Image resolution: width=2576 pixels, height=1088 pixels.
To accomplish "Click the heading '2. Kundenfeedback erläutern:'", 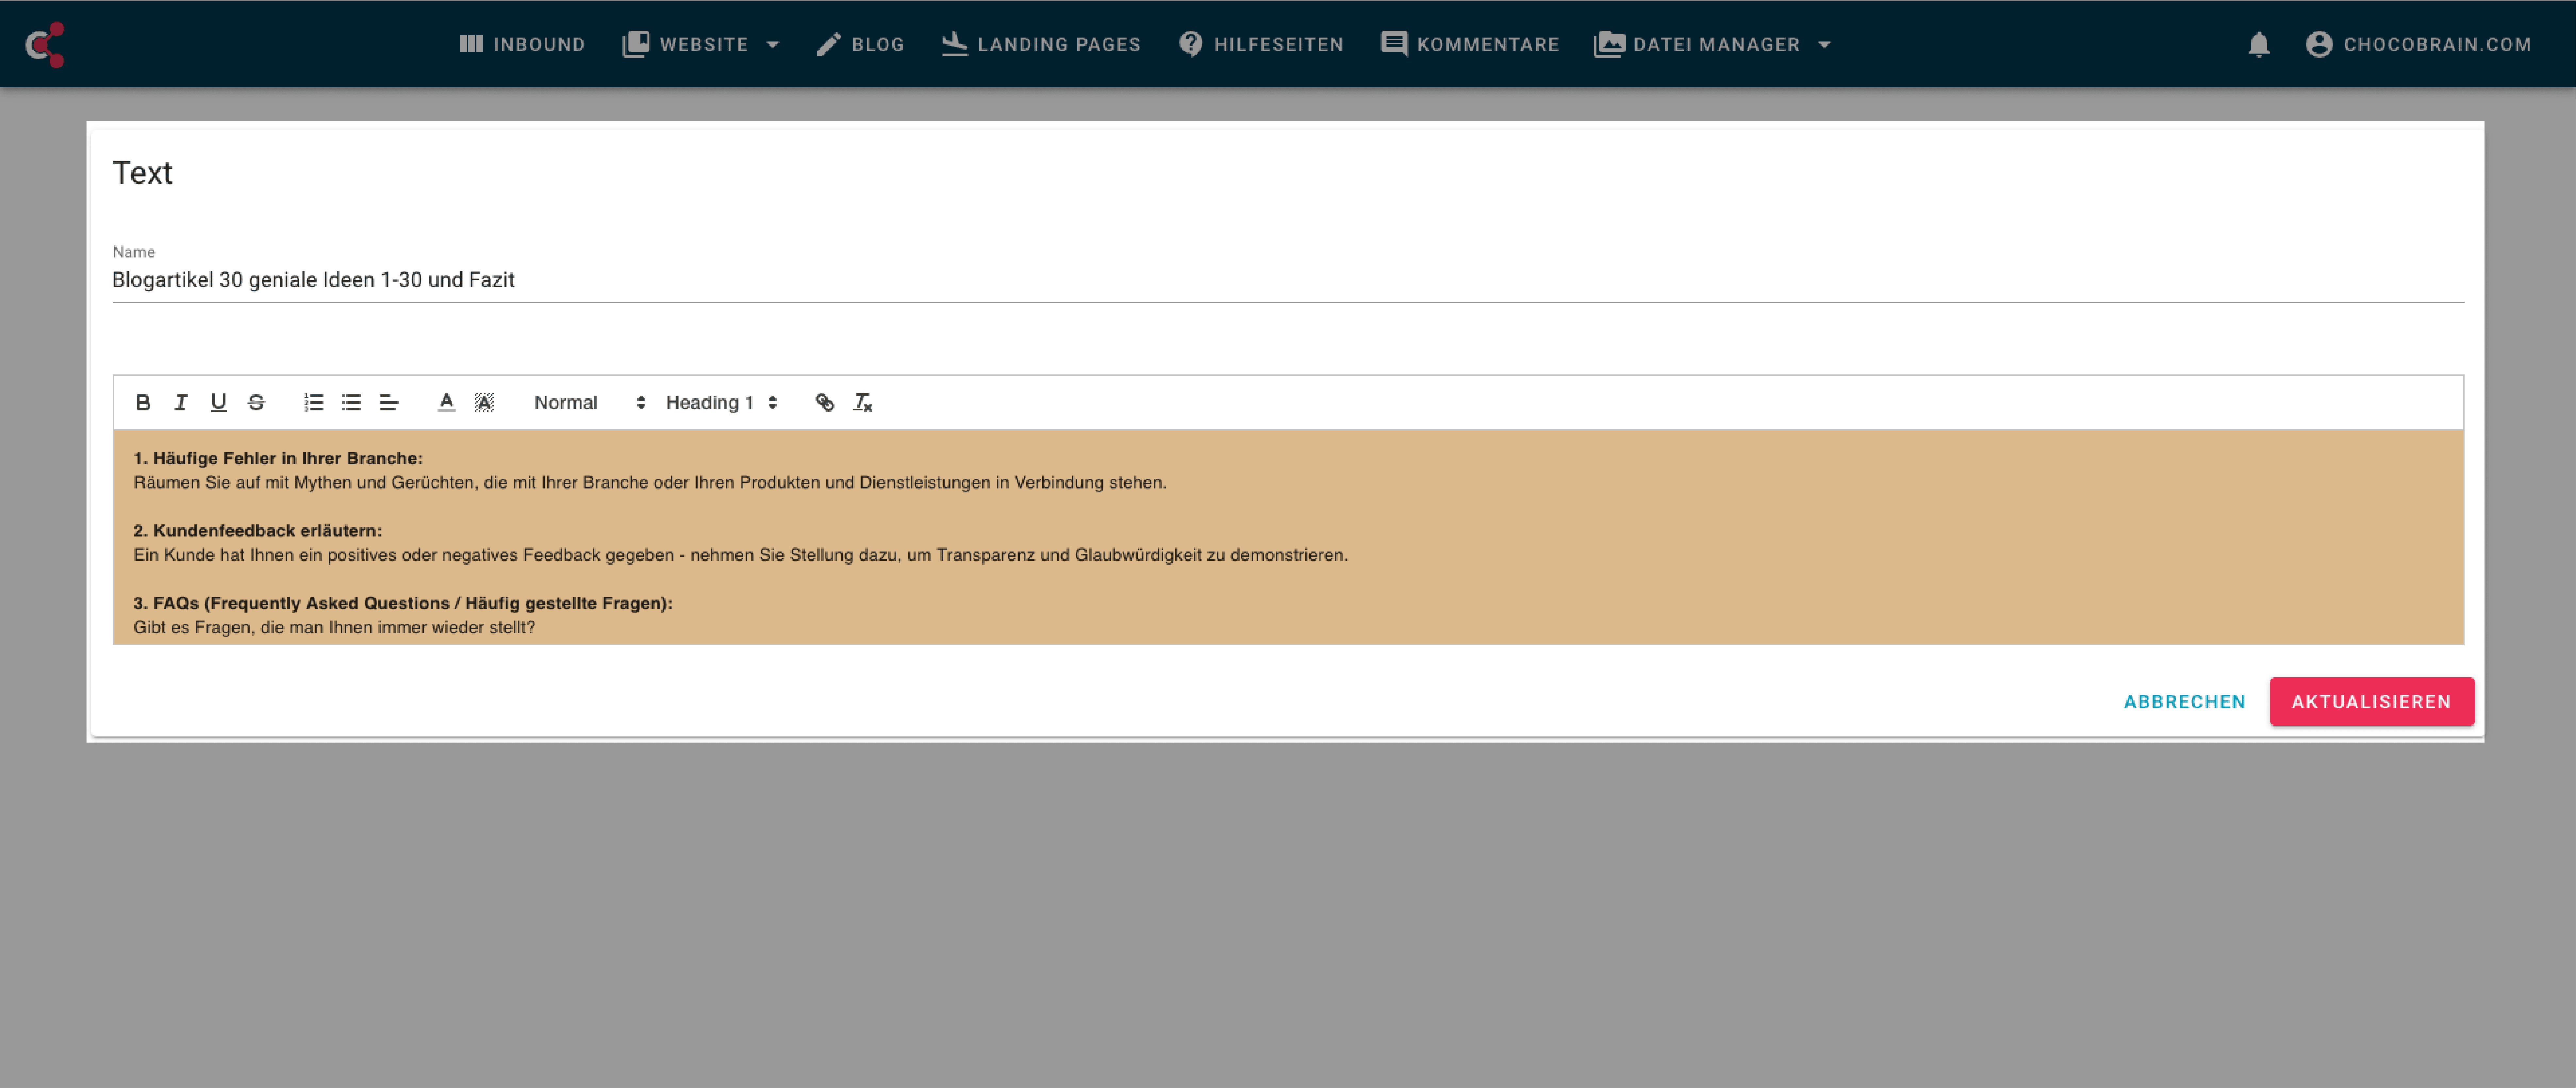I will coord(258,531).
